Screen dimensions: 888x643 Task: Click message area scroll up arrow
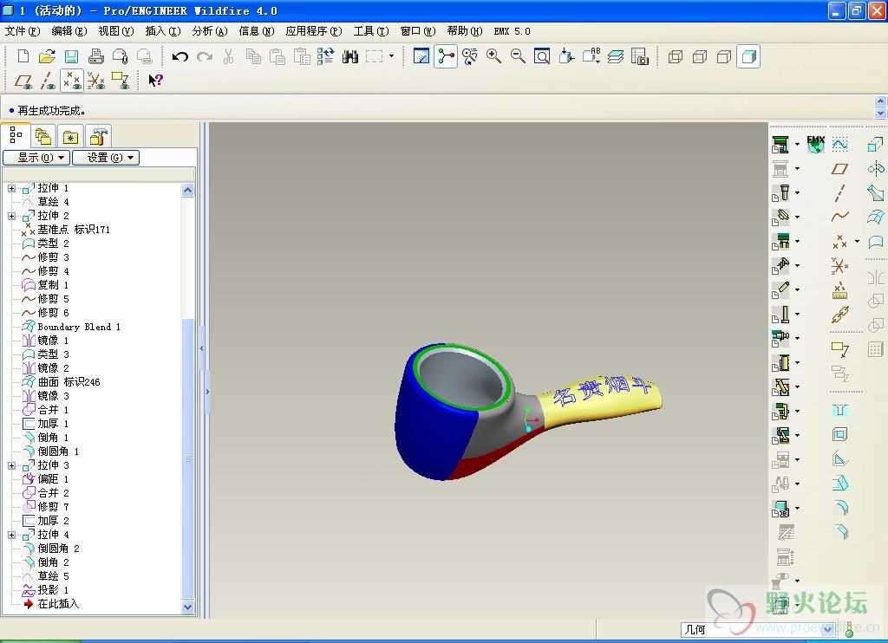[x=881, y=101]
